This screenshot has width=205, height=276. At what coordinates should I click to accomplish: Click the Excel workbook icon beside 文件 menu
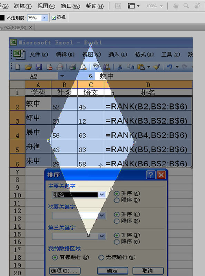pyautogui.click(x=19, y=55)
